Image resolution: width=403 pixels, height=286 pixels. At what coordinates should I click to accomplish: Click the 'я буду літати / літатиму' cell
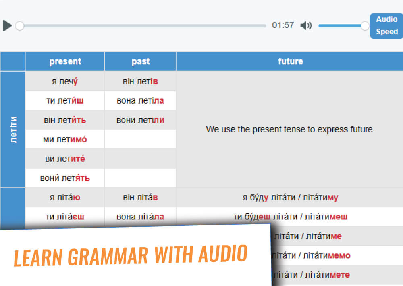click(x=290, y=198)
